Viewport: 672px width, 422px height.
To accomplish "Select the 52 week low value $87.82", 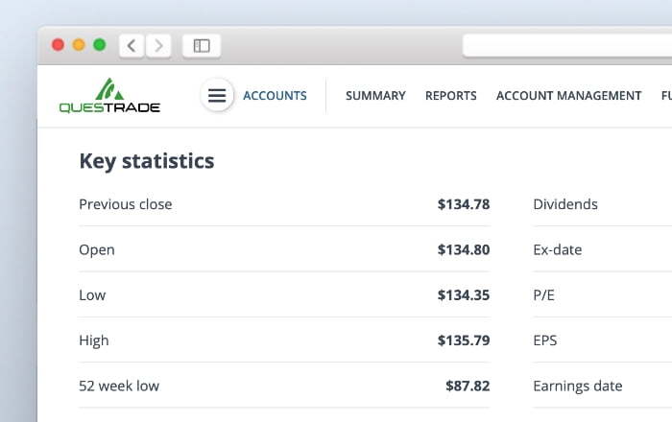I will [468, 387].
